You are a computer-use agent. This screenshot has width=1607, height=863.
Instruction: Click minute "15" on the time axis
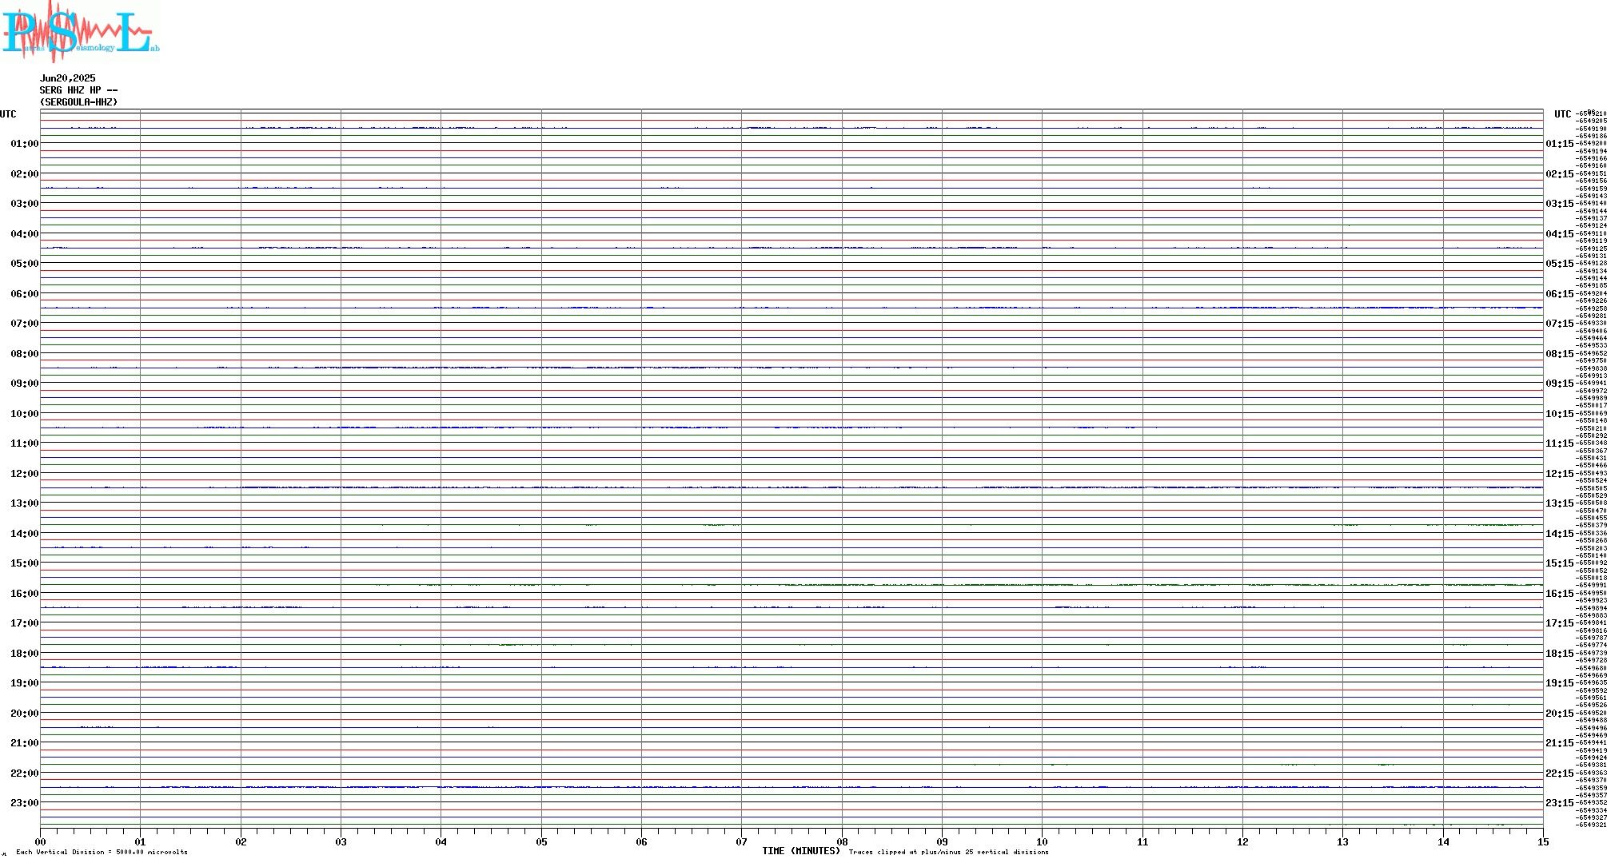pyautogui.click(x=1543, y=841)
